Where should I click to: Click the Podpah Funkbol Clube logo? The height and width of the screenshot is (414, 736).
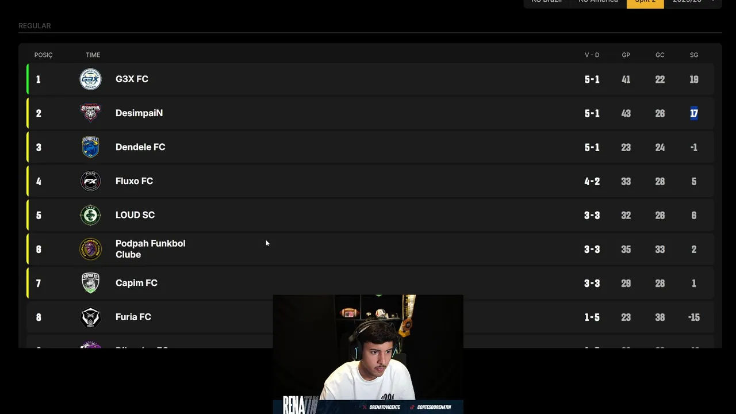point(90,249)
